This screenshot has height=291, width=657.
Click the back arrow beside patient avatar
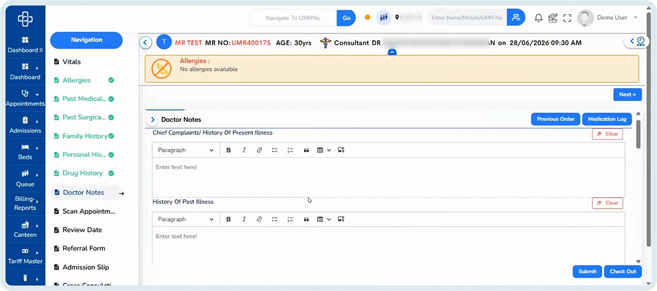click(x=146, y=42)
